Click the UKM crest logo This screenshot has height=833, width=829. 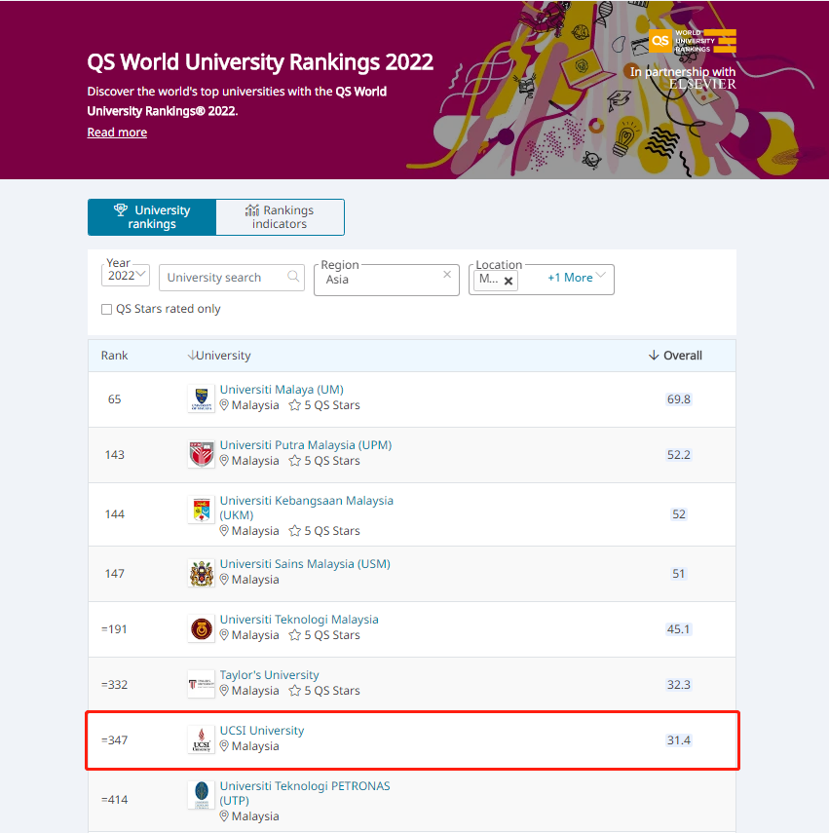pyautogui.click(x=202, y=510)
